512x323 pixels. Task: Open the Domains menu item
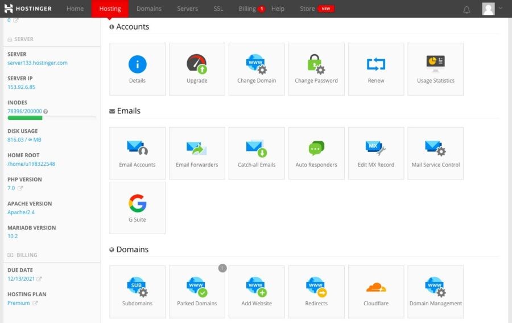point(149,9)
